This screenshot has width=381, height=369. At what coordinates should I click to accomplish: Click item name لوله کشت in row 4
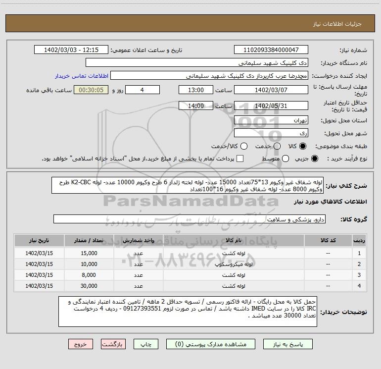(x=234, y=286)
